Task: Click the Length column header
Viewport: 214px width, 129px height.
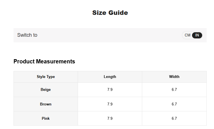Action: (110, 77)
